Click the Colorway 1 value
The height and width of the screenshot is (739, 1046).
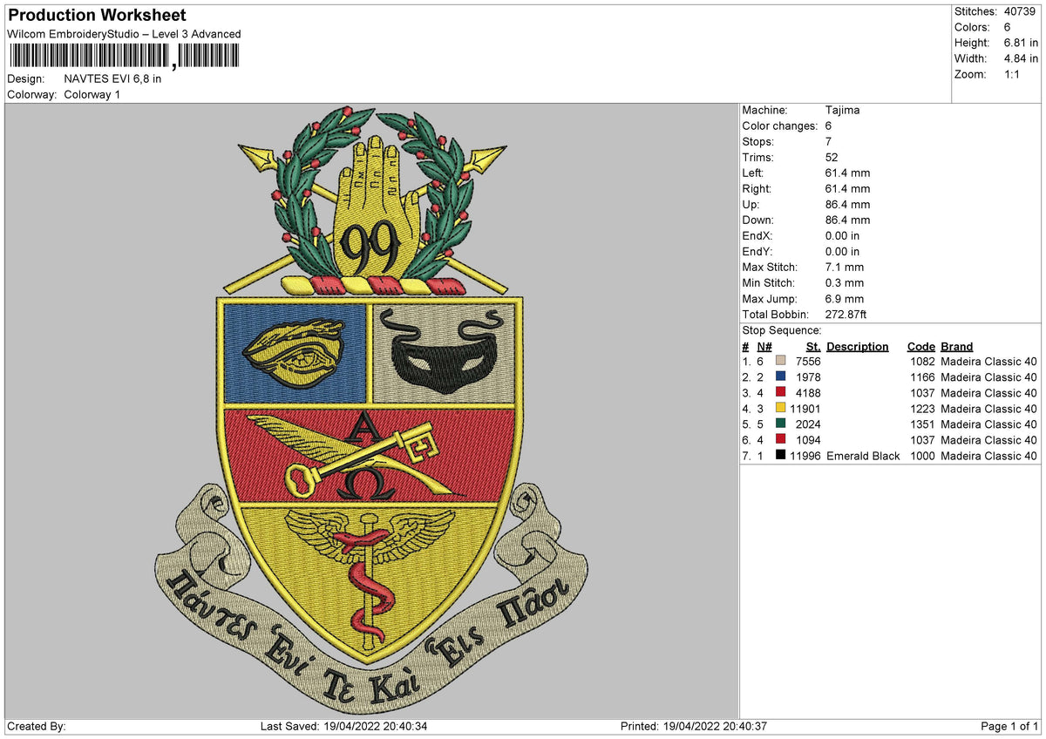pos(92,94)
